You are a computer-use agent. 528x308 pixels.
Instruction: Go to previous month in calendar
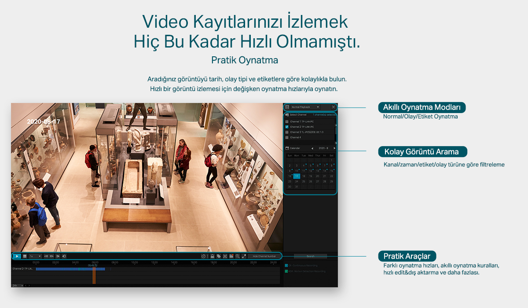312,148
